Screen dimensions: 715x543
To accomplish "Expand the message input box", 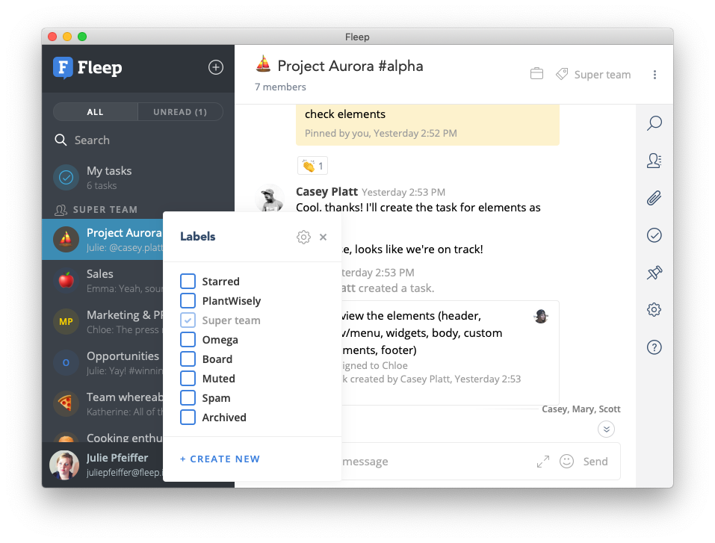I will pyautogui.click(x=543, y=462).
